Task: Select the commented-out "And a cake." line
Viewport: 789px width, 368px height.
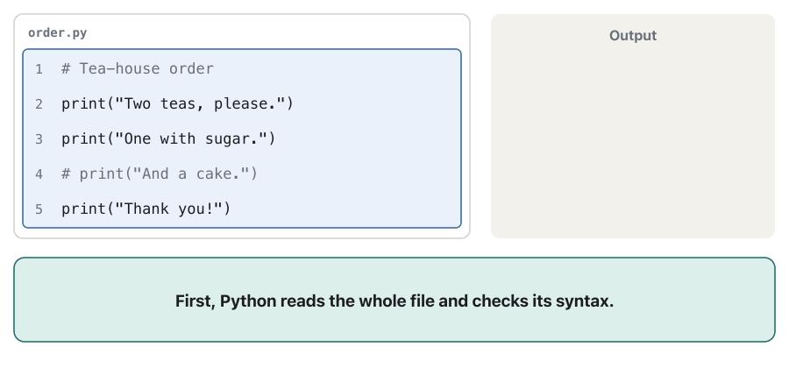Action: pos(159,174)
